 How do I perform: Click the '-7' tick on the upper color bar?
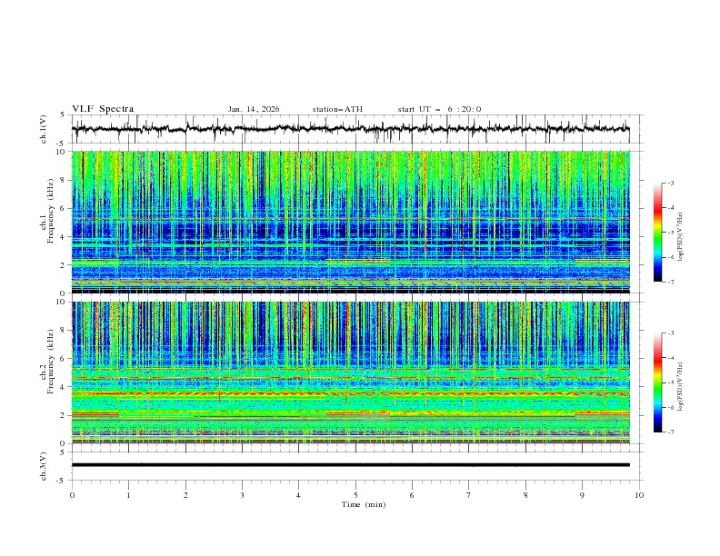pyautogui.click(x=670, y=282)
